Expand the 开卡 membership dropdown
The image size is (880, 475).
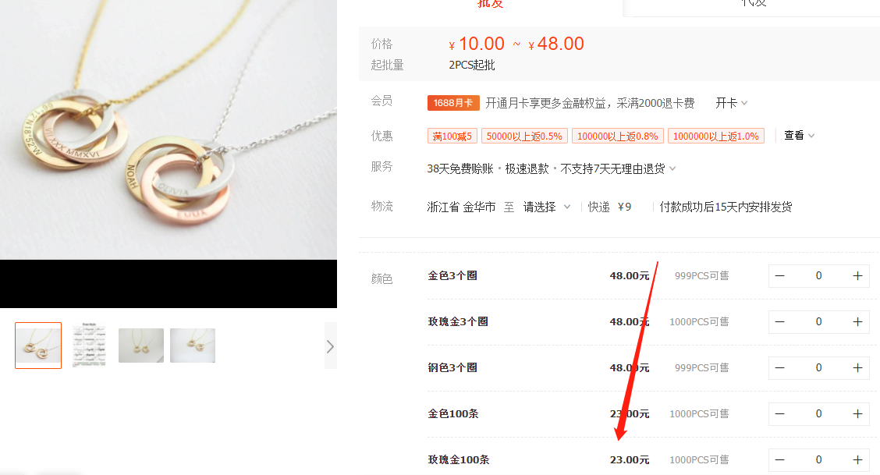[x=731, y=103]
